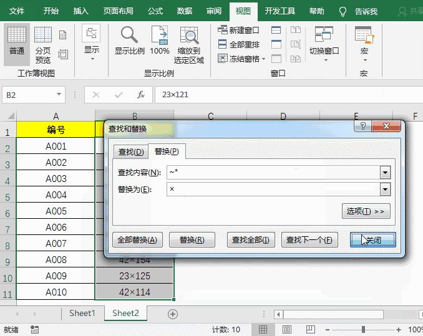Viewport: 423px width, 336px height.
Task: Open the Home (开始) tab
Action: [x=51, y=11]
